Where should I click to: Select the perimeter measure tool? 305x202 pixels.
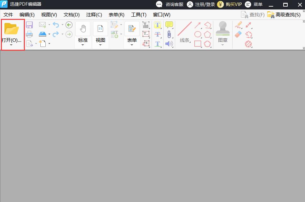[x=249, y=35]
